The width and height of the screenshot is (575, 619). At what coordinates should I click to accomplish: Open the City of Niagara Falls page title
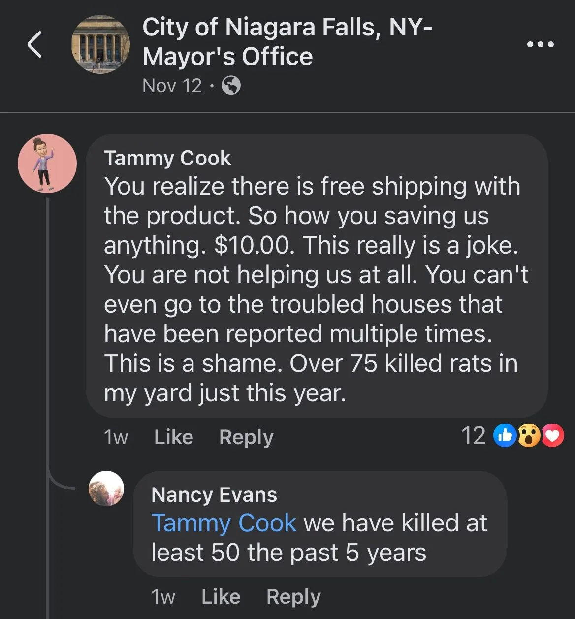pos(287,42)
